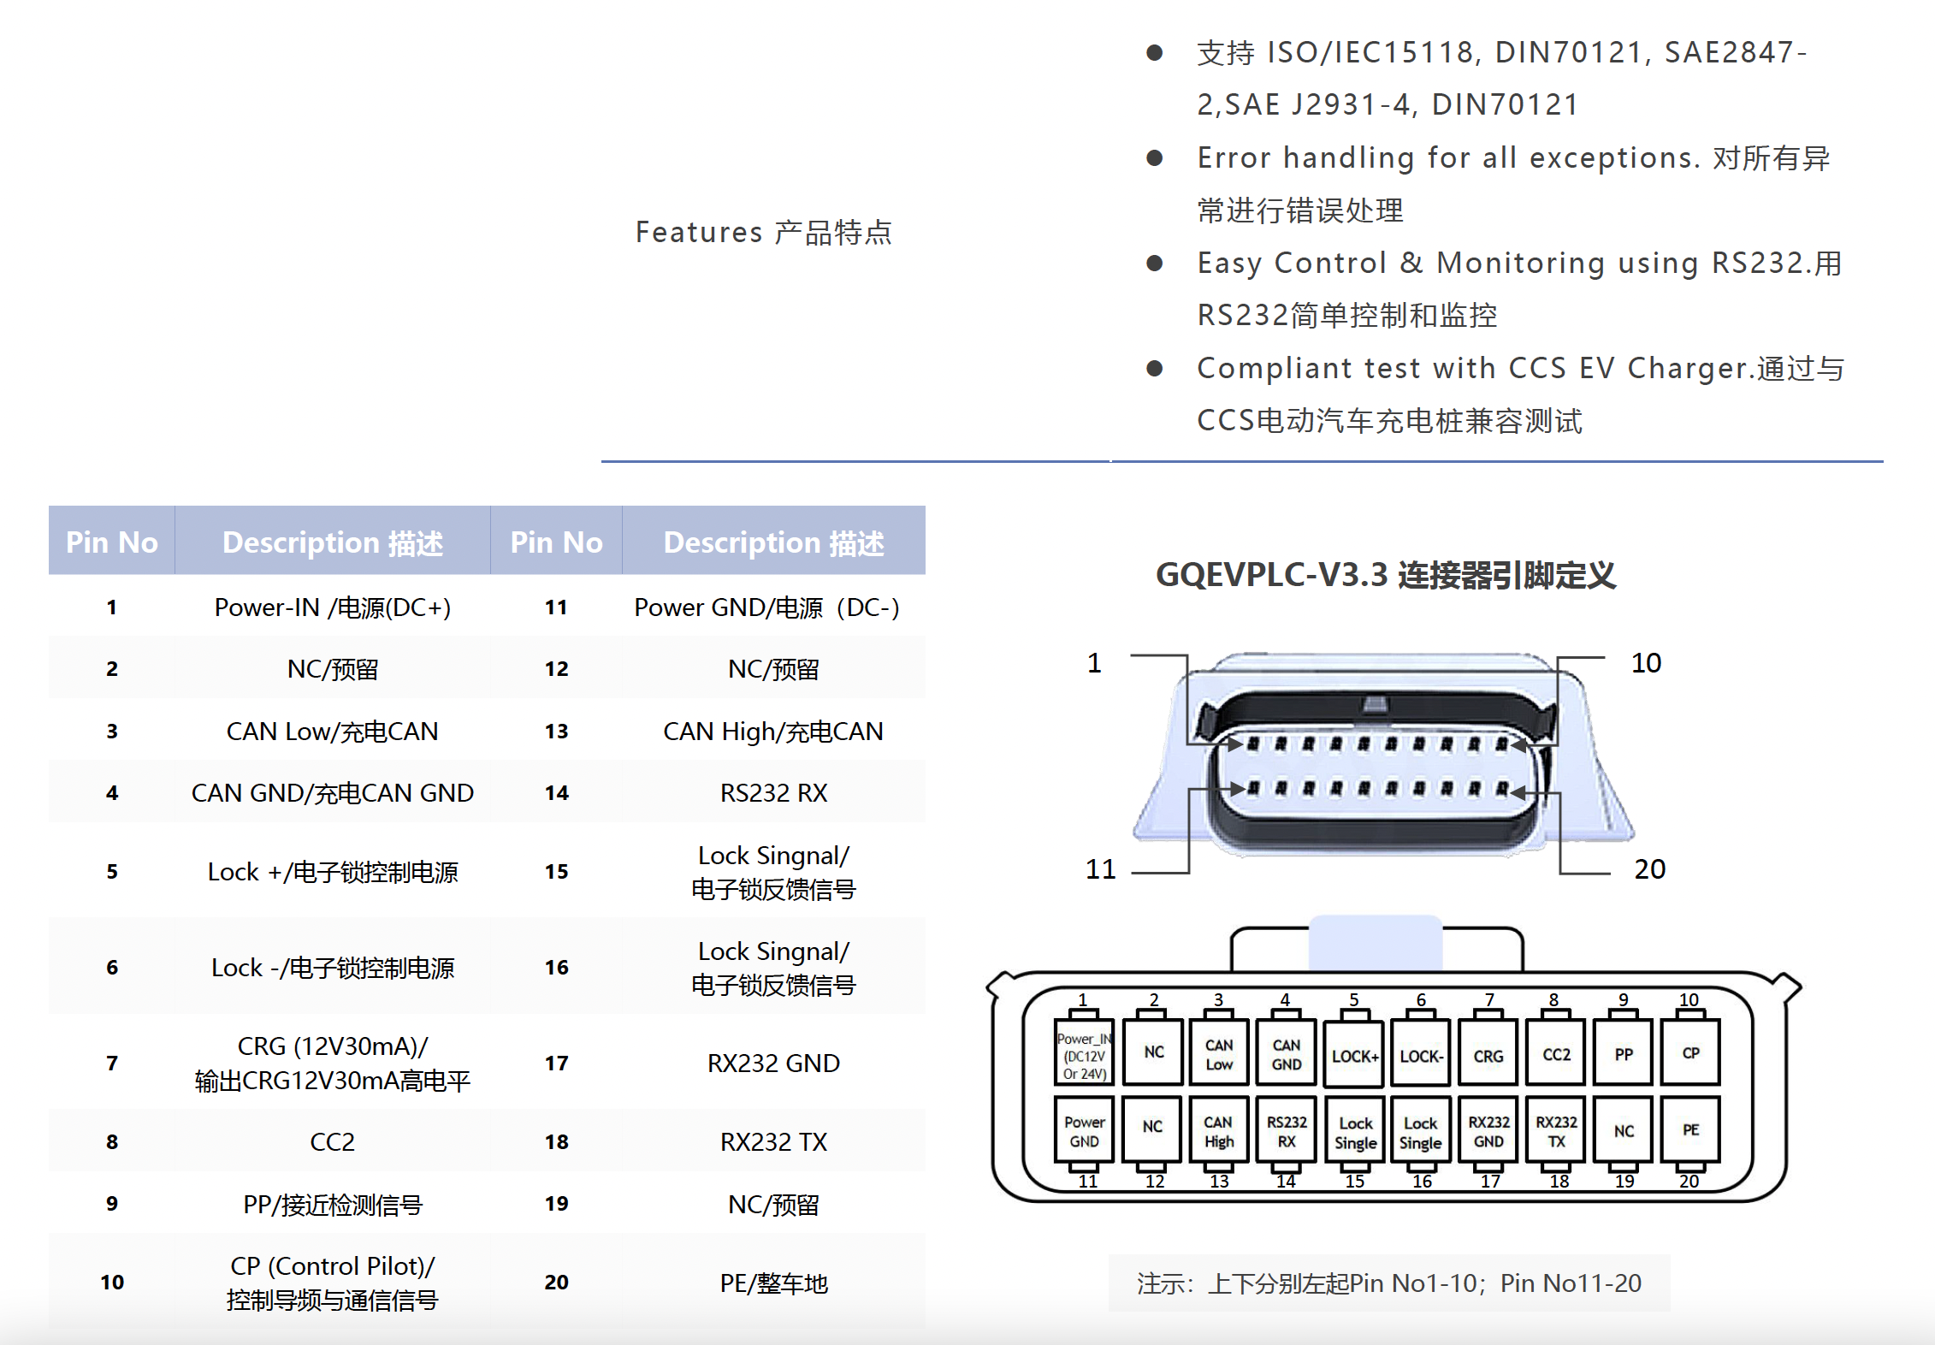1935x1345 pixels.
Task: Click the RX232 GND table cell
Action: tap(773, 1063)
